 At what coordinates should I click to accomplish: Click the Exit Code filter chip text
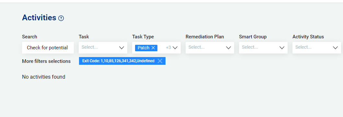[118, 61]
